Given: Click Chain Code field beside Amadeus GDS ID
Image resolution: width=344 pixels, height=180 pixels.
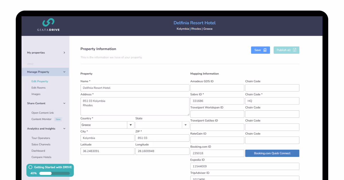Looking at the screenshot, I should pyautogui.click(x=272, y=88).
